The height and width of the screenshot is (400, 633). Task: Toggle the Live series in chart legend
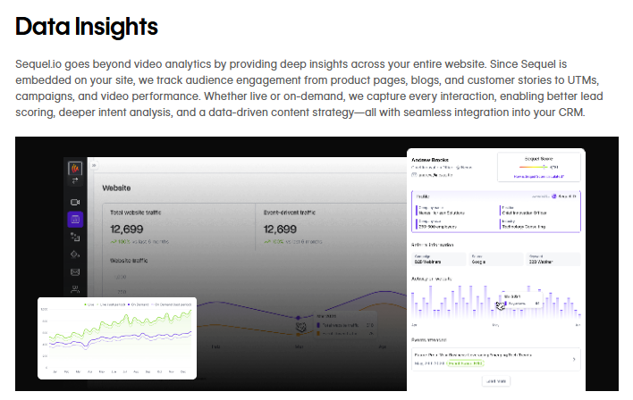point(89,304)
